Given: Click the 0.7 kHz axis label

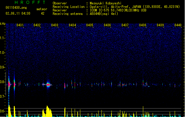Looking at the screenshot, I should click(x=3, y=97).
